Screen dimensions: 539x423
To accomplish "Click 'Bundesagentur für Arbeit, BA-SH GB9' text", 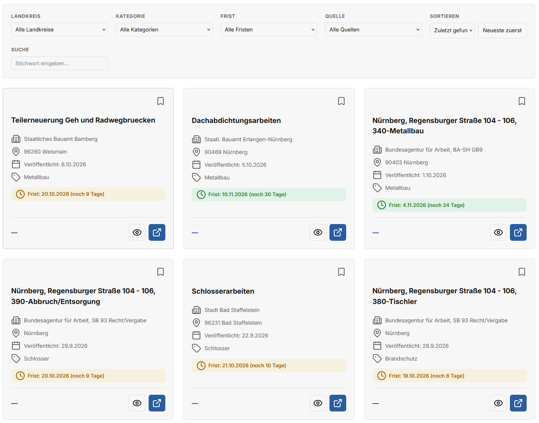I will pos(434,150).
